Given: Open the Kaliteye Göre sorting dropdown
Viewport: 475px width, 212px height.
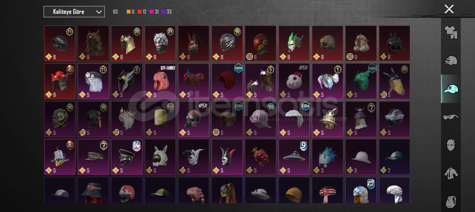Looking at the screenshot, I should 74,12.
